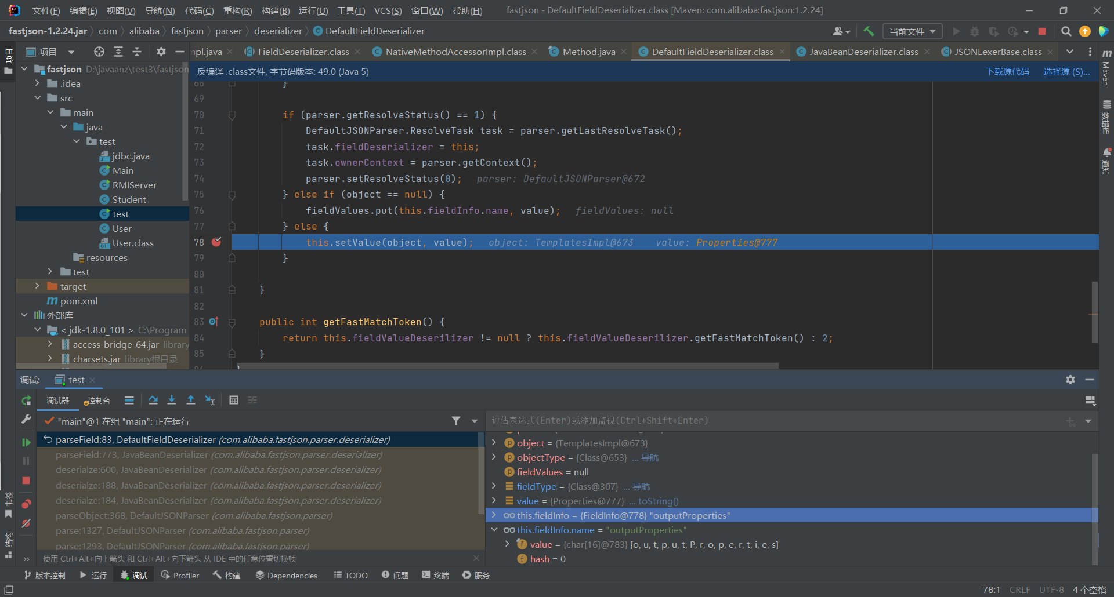Image resolution: width=1114 pixels, height=597 pixels.
Task: Close the DefaultFieldDeserializer.class tab
Action: [782, 52]
